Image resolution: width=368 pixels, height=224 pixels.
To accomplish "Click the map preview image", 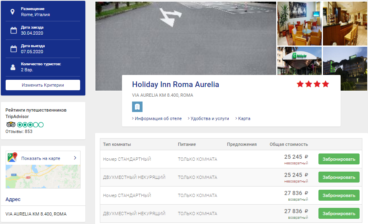I will [x=43, y=176].
